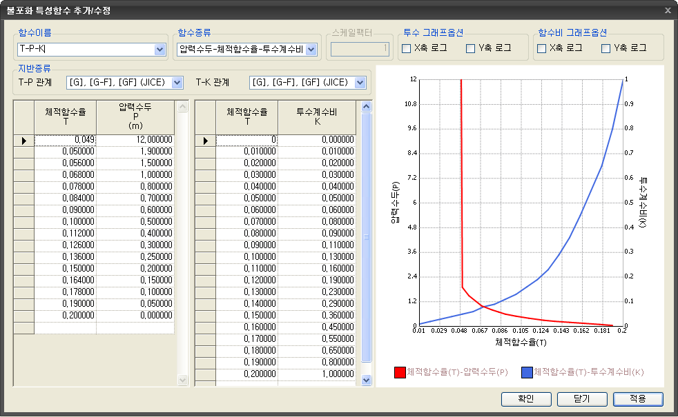Expand the 함수종류 combo box

point(311,49)
